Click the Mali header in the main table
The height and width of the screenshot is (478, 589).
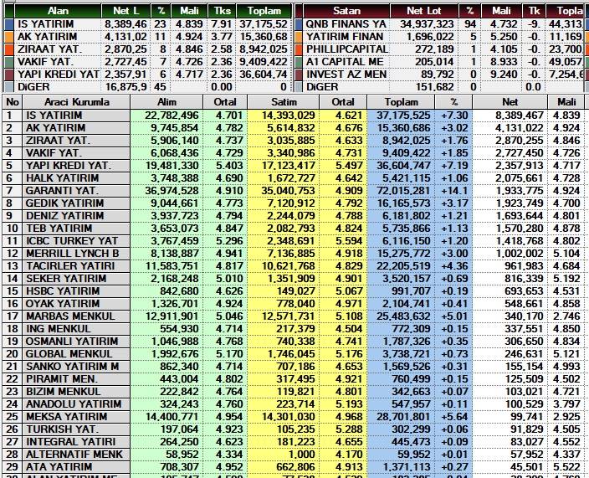(566, 102)
